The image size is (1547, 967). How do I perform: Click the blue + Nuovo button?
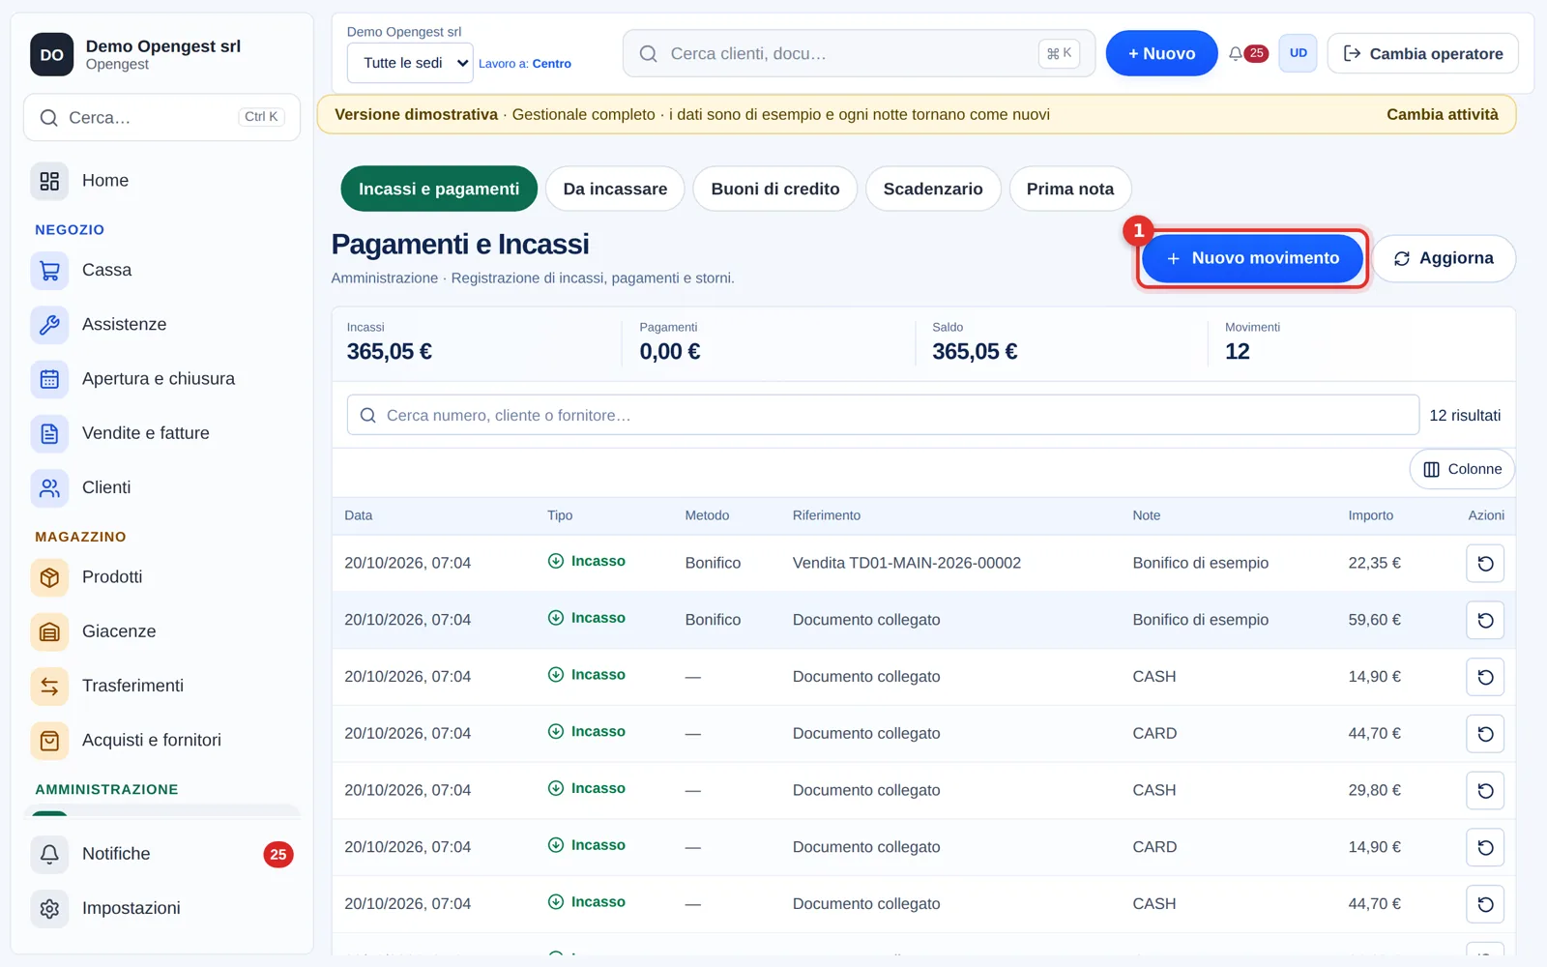tap(1161, 53)
